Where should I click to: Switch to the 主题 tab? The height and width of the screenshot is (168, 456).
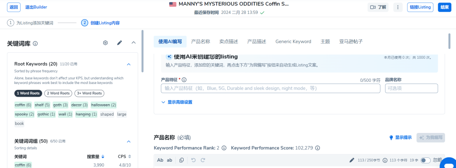pyautogui.click(x=325, y=41)
